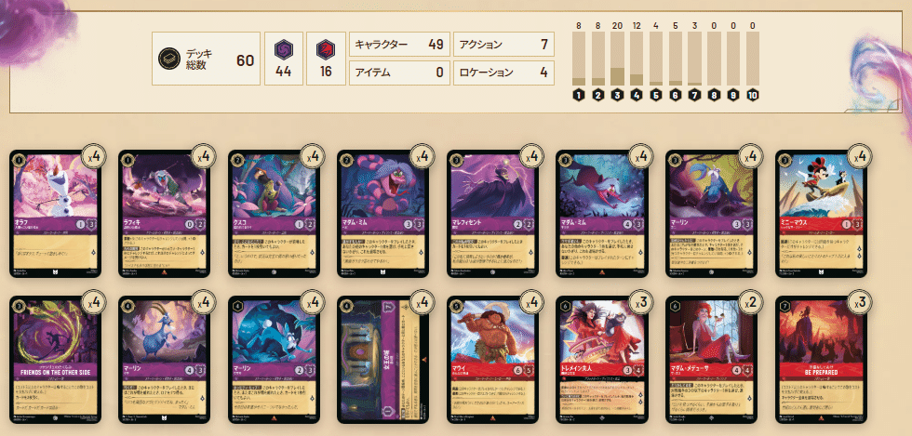Click the cost 10 hexagon icon
Screen dimensions: 912x436
(x=753, y=95)
